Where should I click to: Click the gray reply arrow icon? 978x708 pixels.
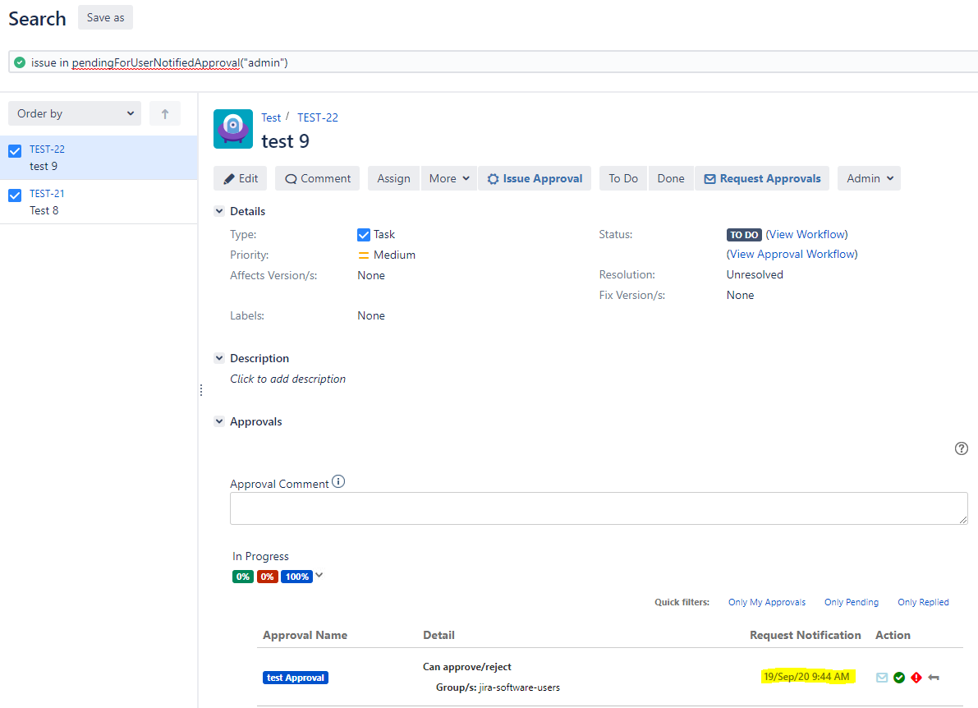[x=934, y=678]
